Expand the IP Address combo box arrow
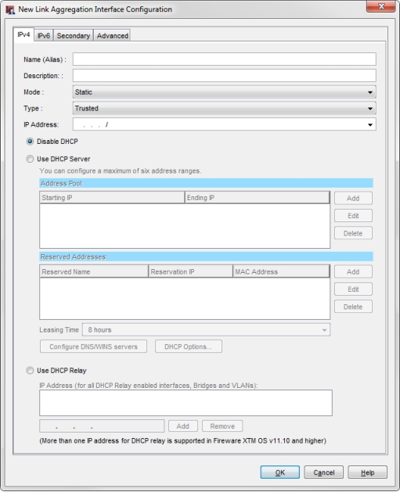This screenshot has height=492, width=400. (370, 124)
